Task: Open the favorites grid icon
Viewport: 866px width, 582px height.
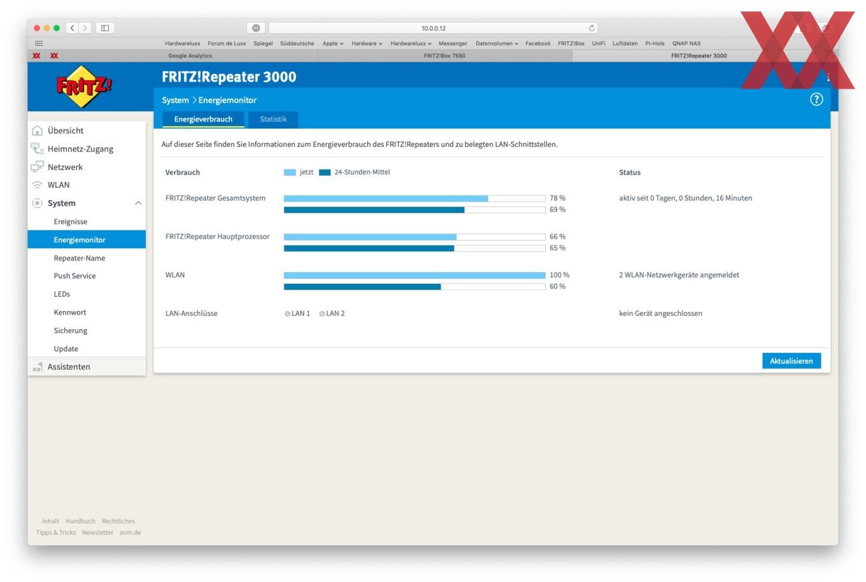Action: pos(39,43)
